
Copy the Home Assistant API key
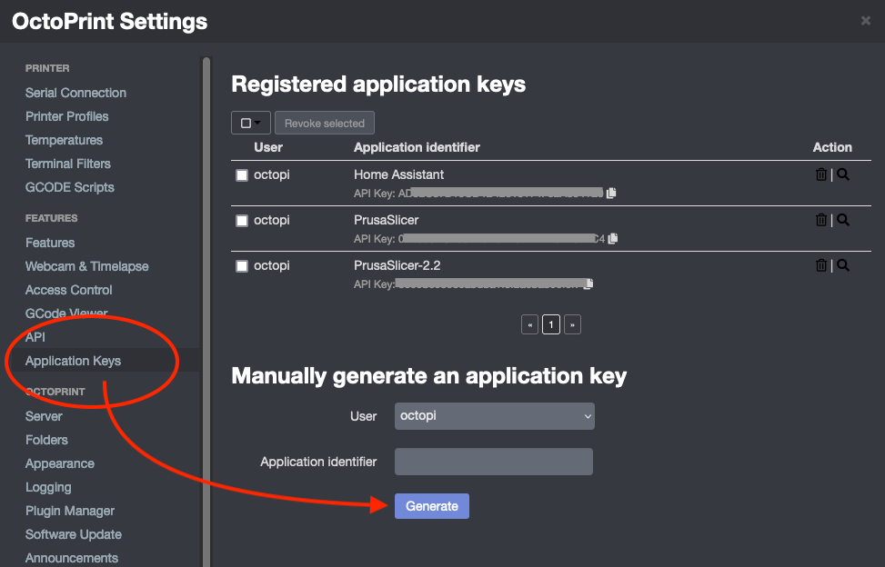click(611, 193)
